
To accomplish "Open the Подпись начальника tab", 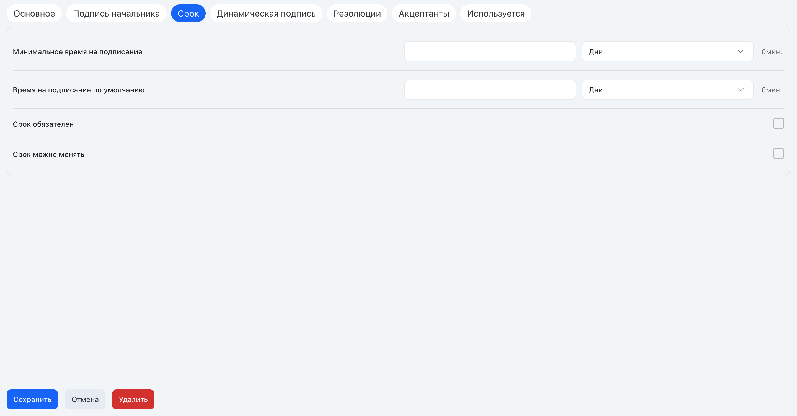I will 116,13.
